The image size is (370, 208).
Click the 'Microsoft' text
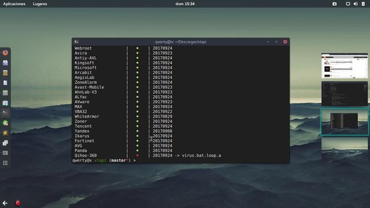(86, 68)
